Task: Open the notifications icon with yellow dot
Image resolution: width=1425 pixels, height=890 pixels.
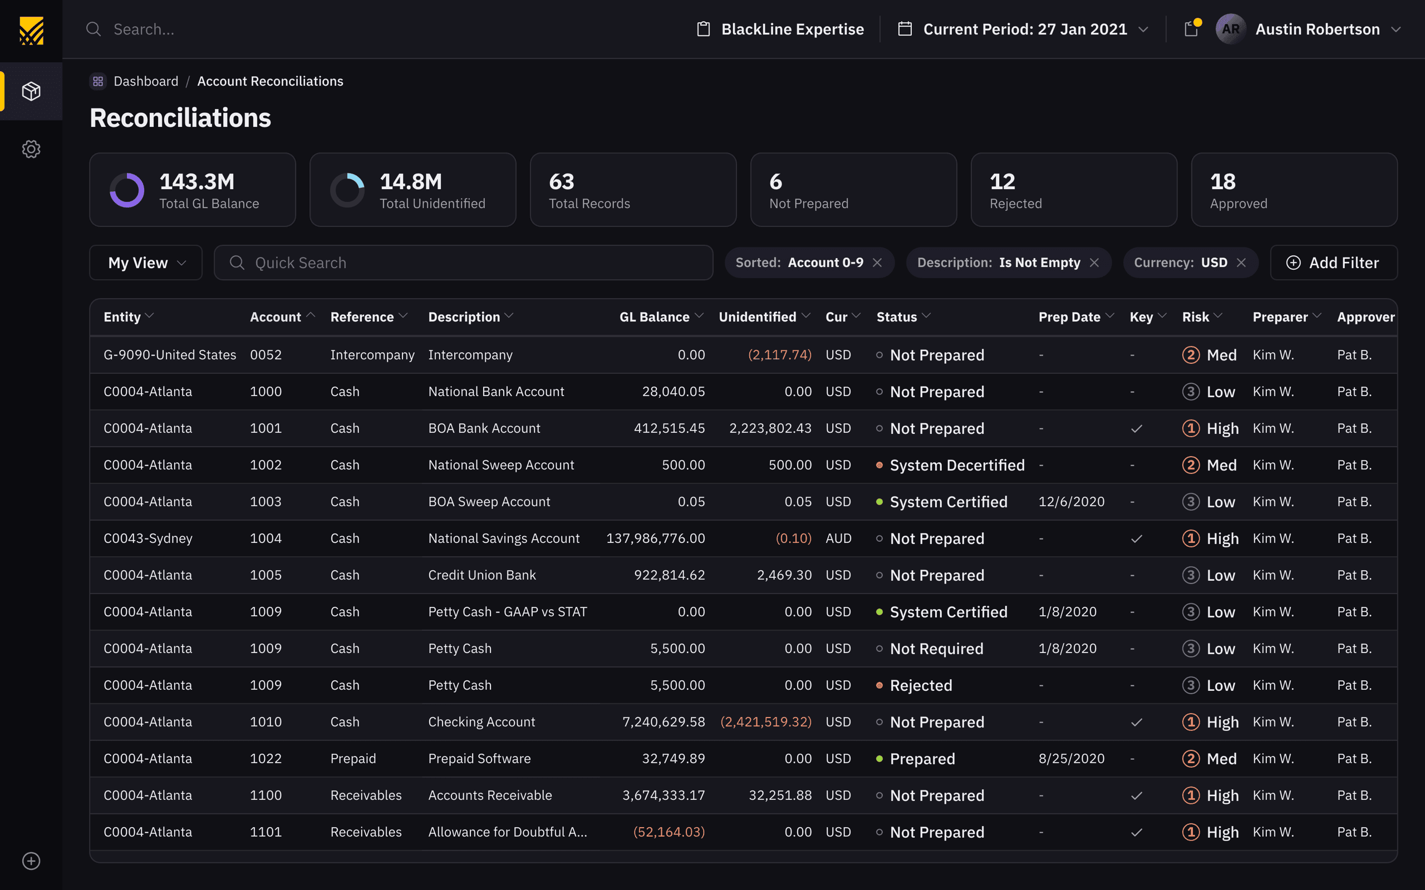Action: pos(1192,28)
